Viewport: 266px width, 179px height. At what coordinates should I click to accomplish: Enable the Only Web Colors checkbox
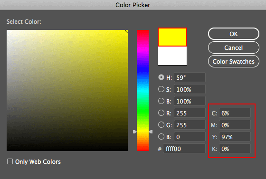[10, 161]
